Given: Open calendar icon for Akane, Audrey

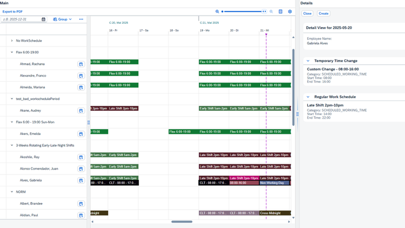Looking at the screenshot, I should 81,111.
